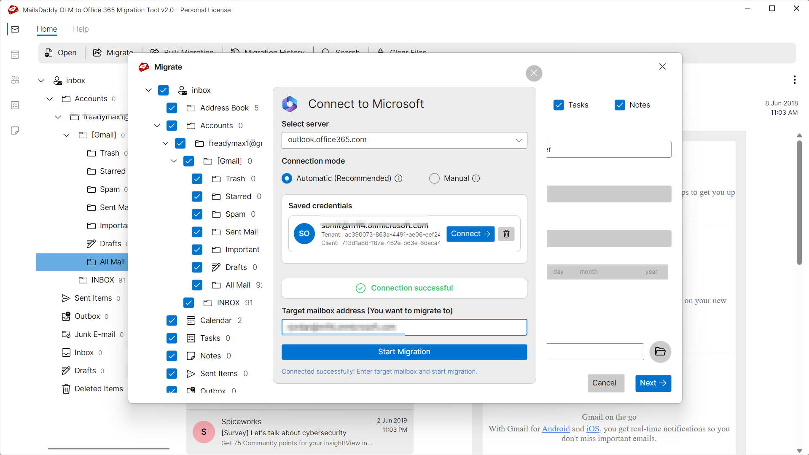This screenshot has height=455, width=809.
Task: Open the Select server dropdown
Action: (404, 140)
